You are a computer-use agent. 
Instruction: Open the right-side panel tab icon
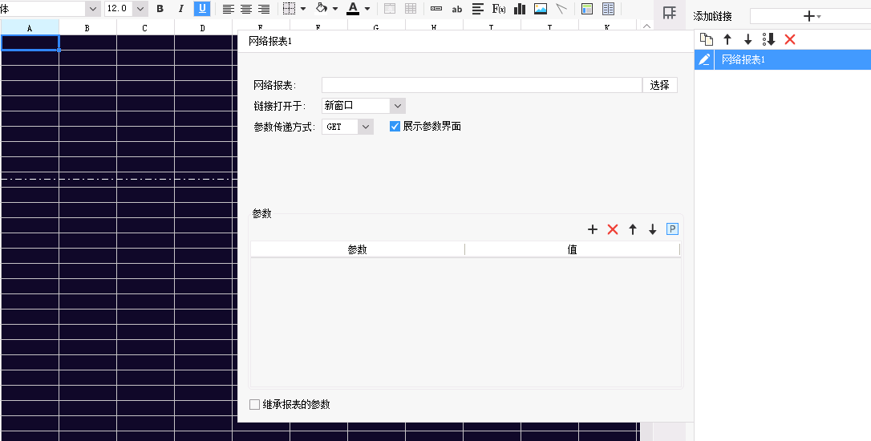coord(670,12)
